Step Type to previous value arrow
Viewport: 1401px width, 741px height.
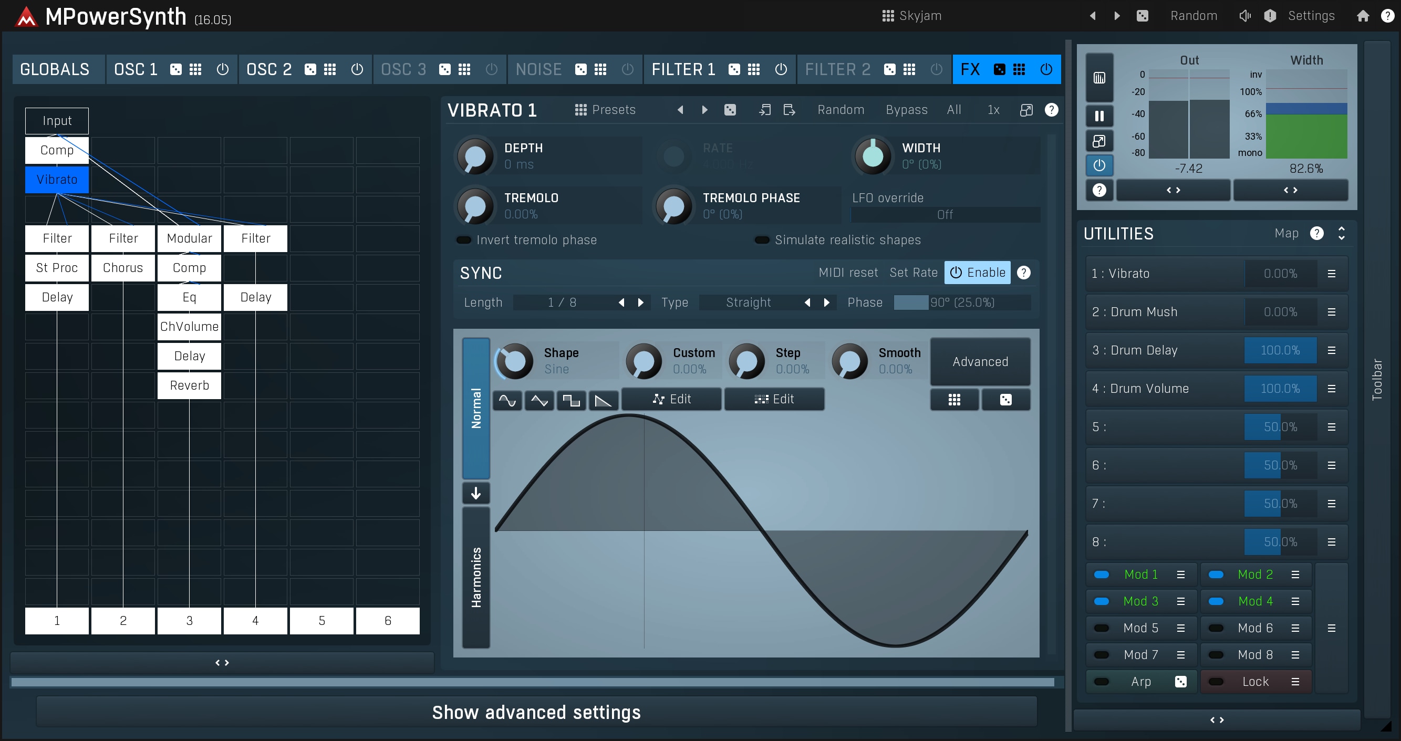pos(807,302)
